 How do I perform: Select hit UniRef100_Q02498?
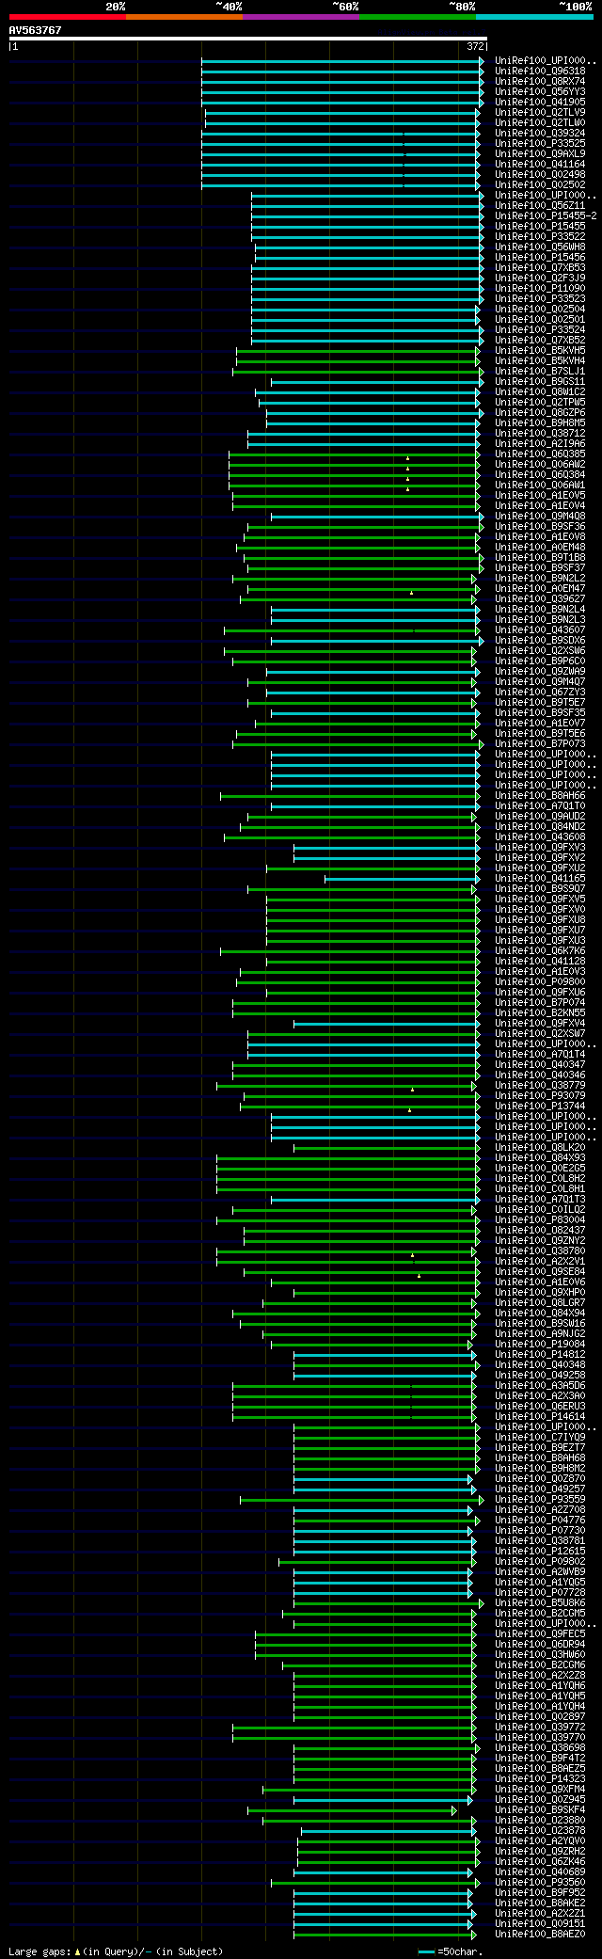click(x=540, y=174)
